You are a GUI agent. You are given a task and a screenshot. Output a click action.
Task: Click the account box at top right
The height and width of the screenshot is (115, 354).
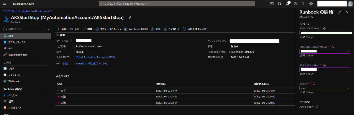pos(332,4)
